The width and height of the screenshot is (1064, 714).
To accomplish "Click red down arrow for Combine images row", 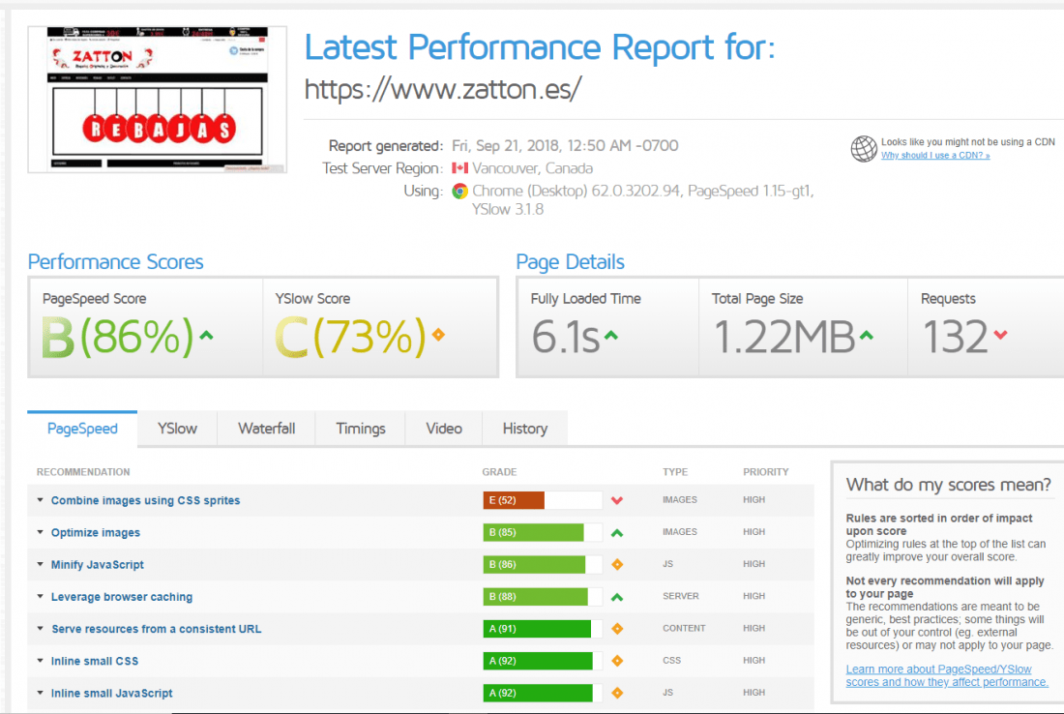I will tap(617, 501).
